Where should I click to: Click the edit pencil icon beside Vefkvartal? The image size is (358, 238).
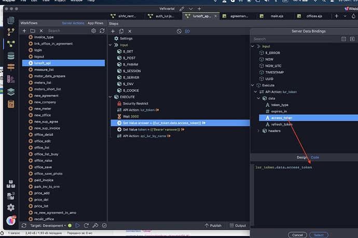[x=182, y=9]
